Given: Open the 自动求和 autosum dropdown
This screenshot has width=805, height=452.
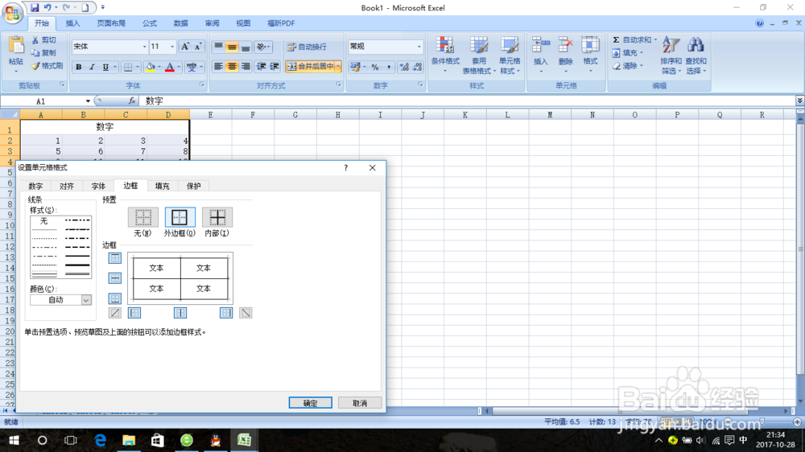Looking at the screenshot, I should 655,40.
